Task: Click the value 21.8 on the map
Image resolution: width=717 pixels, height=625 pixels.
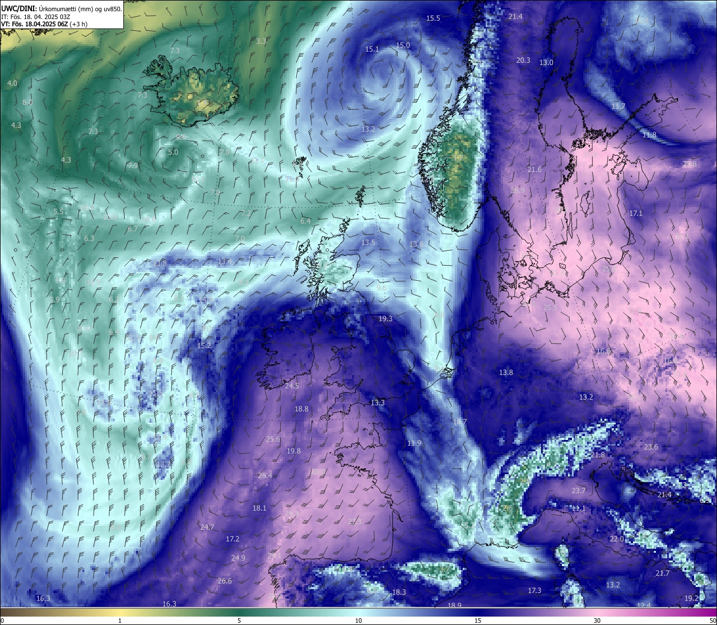Action: (x=598, y=455)
